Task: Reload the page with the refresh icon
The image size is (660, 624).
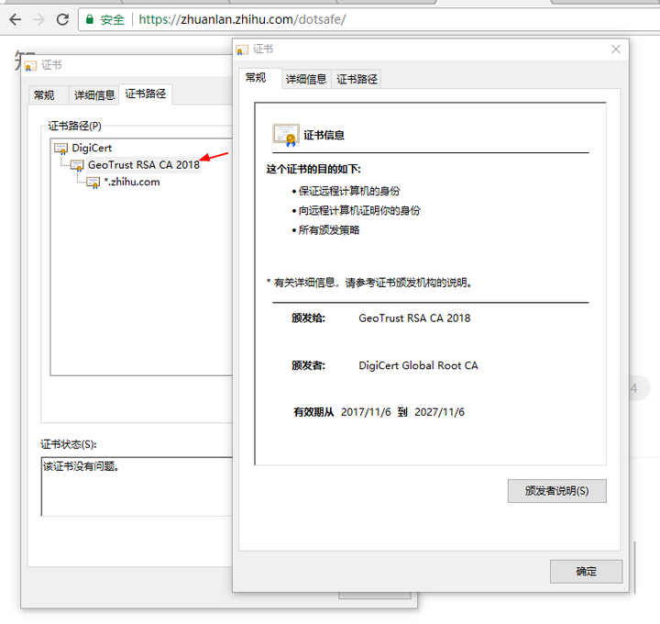Action: (62, 19)
